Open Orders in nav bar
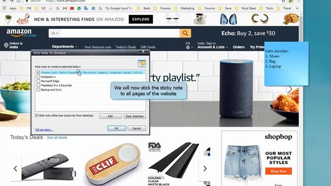 pyautogui.click(x=238, y=47)
